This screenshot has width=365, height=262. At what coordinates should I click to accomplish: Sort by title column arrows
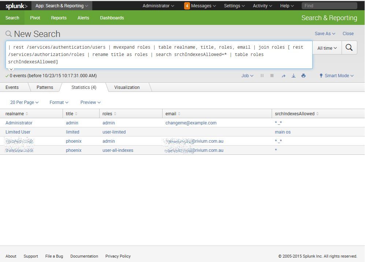76,114
